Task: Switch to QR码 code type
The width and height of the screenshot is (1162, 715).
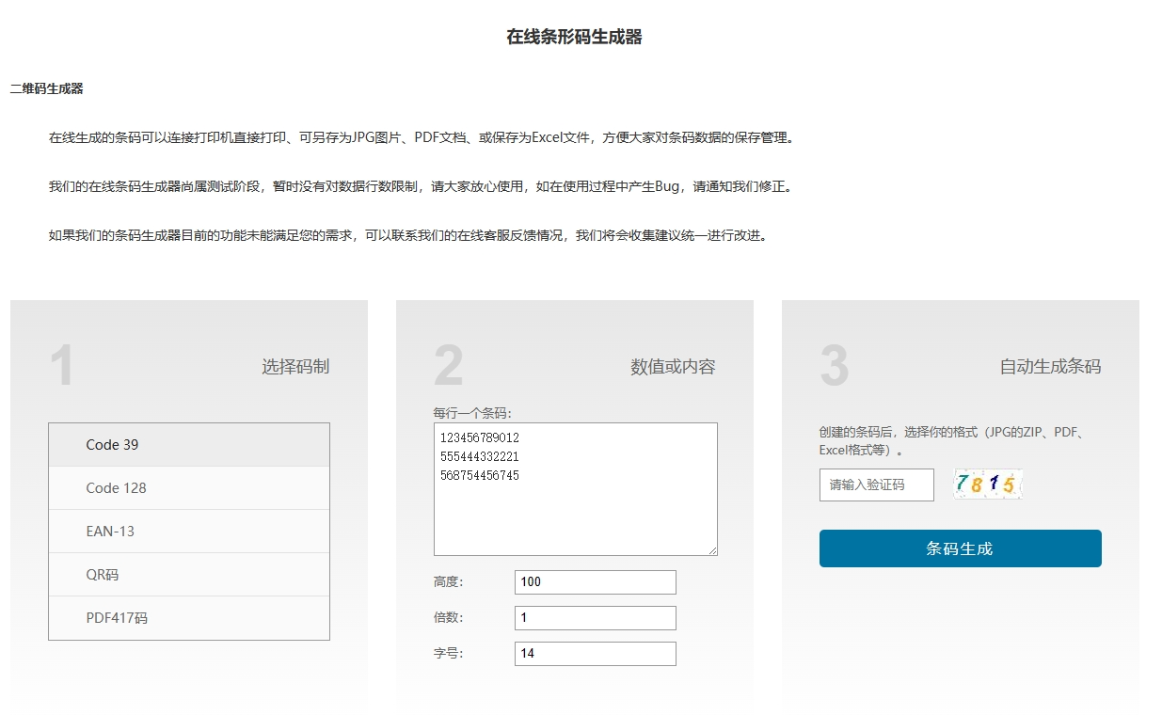Action: coord(188,575)
